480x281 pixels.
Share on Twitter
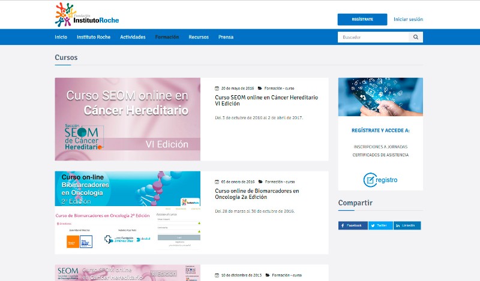tap(380, 226)
